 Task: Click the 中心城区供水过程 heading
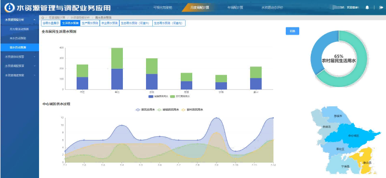click(56, 104)
